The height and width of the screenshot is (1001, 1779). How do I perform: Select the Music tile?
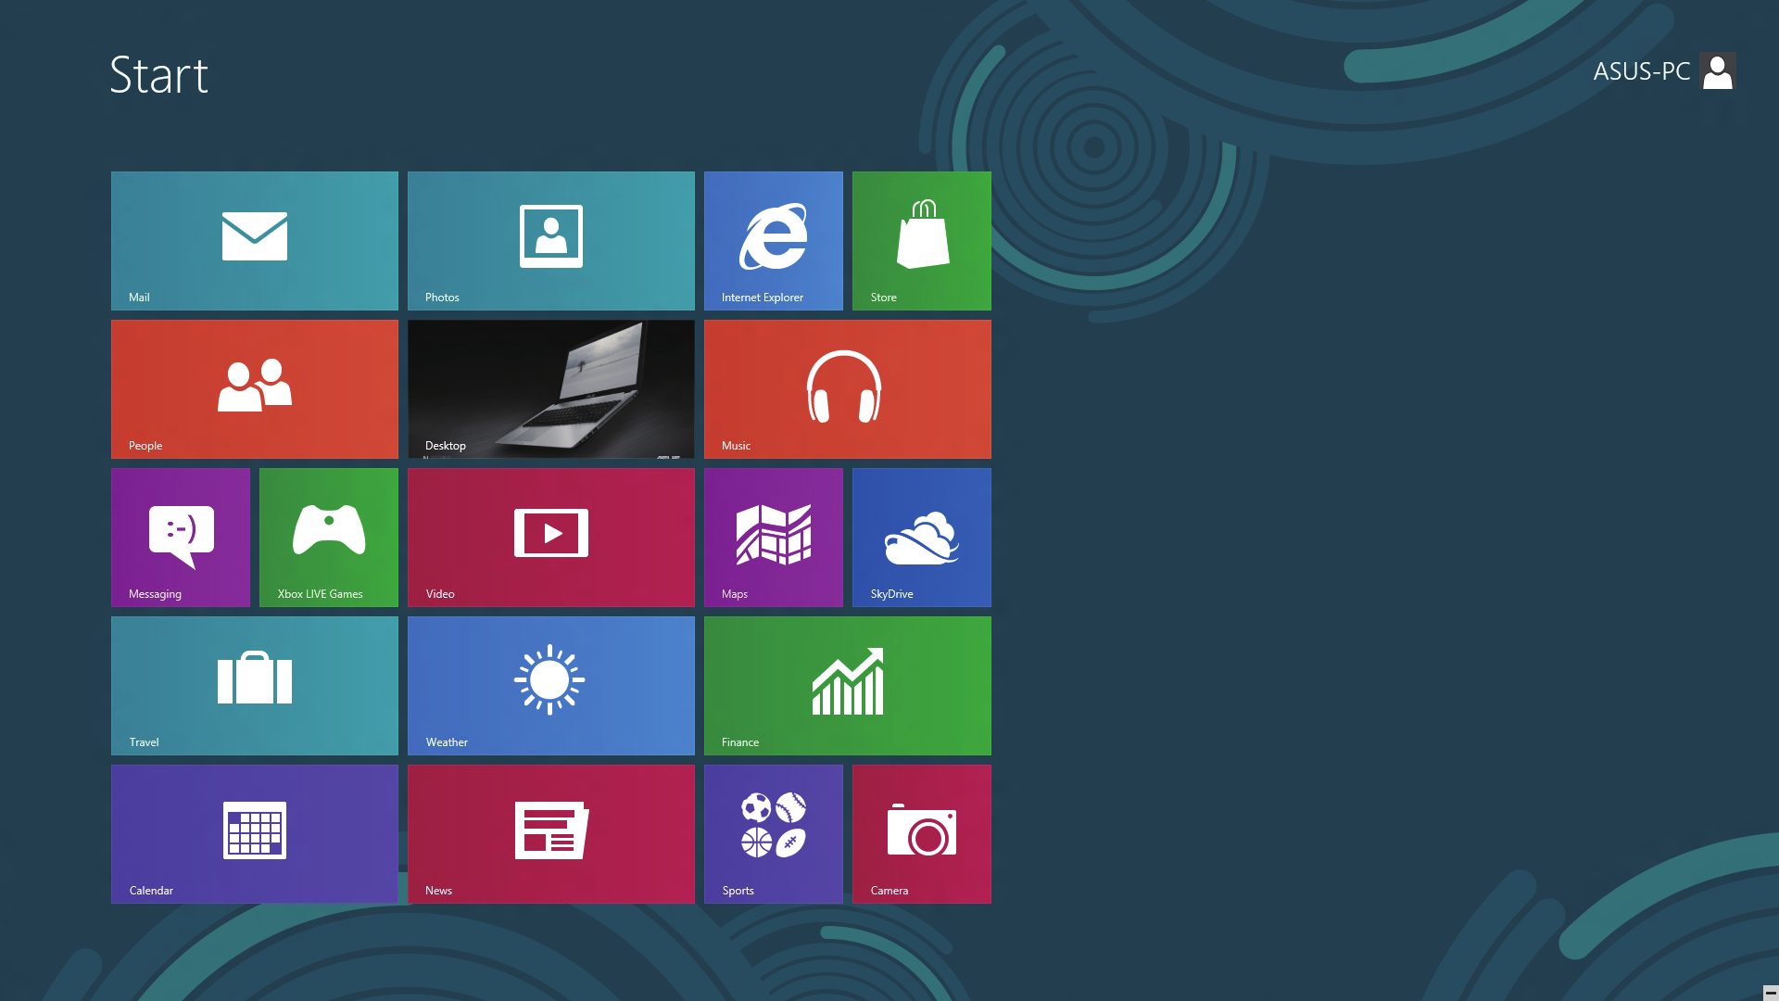point(847,388)
